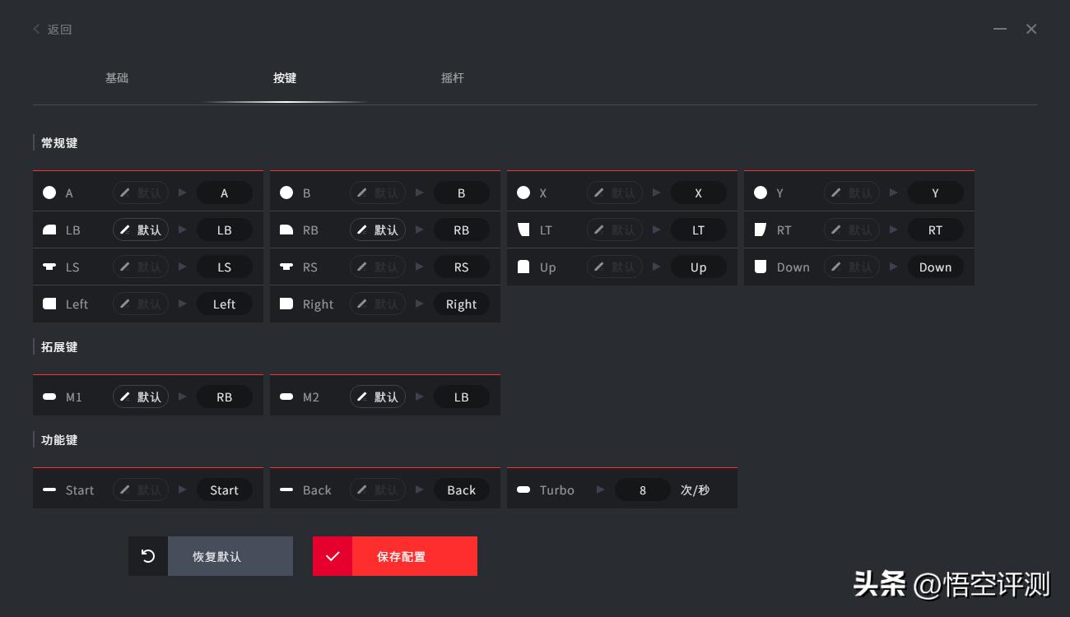This screenshot has width=1070, height=617.
Task: Switch to the 基础 tab
Action: tap(117, 78)
